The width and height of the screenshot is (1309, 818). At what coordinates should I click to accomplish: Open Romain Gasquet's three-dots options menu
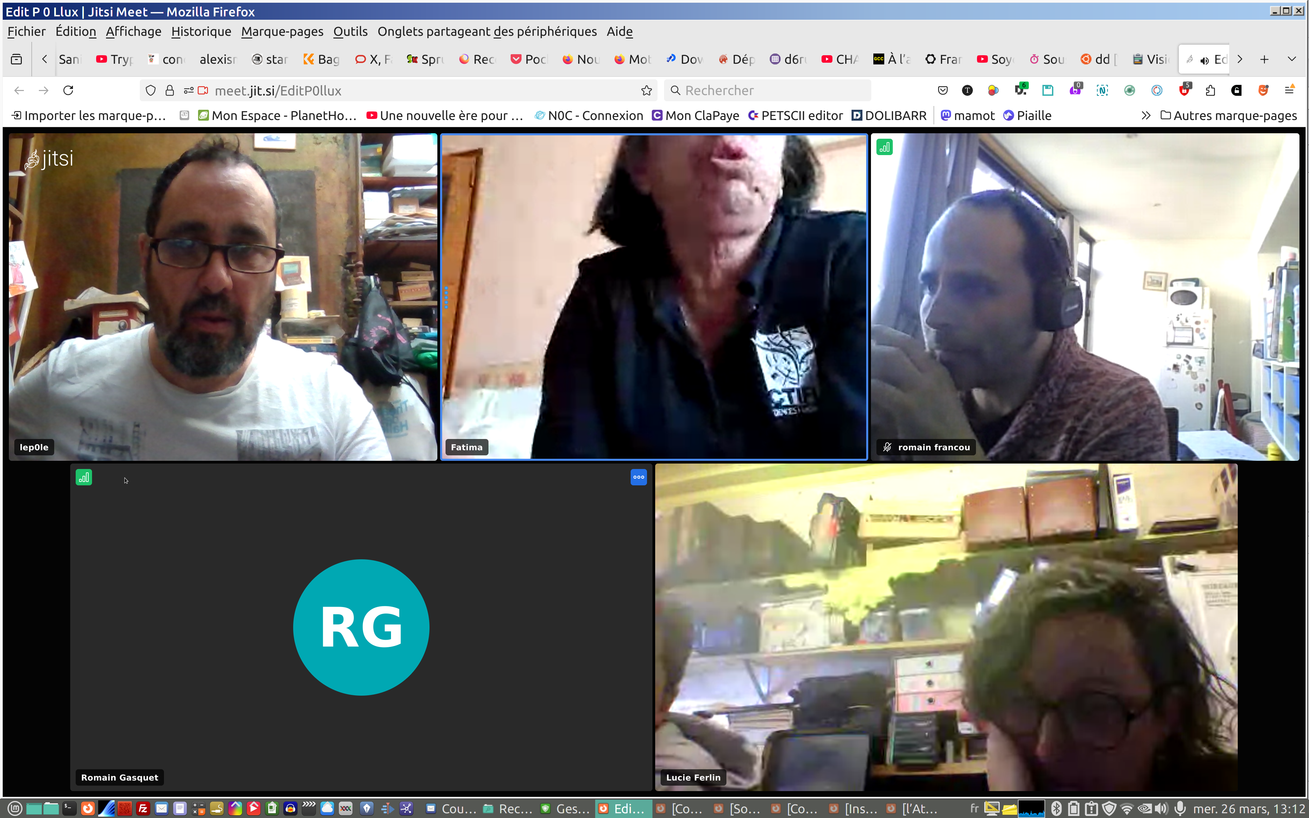coord(638,477)
